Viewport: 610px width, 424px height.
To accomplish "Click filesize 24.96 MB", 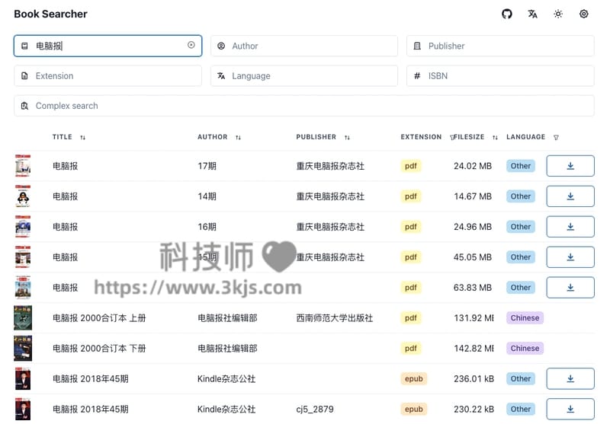I will coord(473,227).
